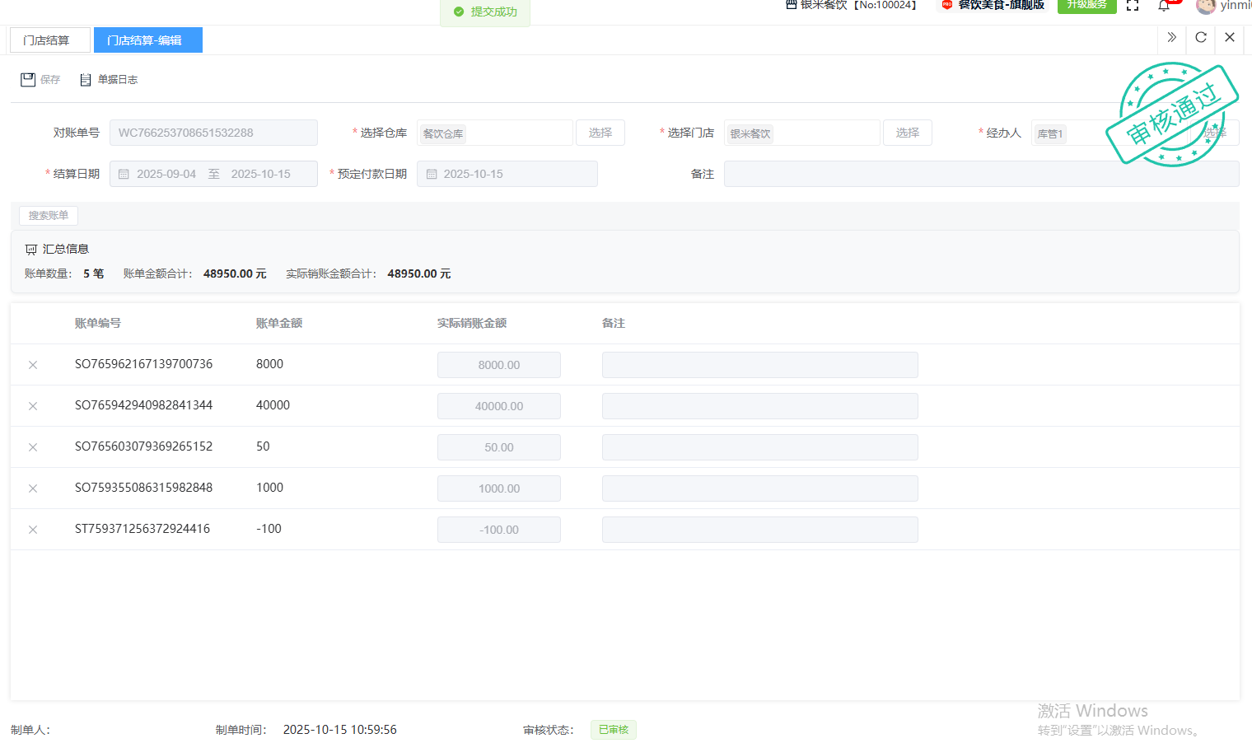Delete row SO765942940982841344 using X icon
Image resolution: width=1252 pixels, height=743 pixels.
[x=33, y=406]
